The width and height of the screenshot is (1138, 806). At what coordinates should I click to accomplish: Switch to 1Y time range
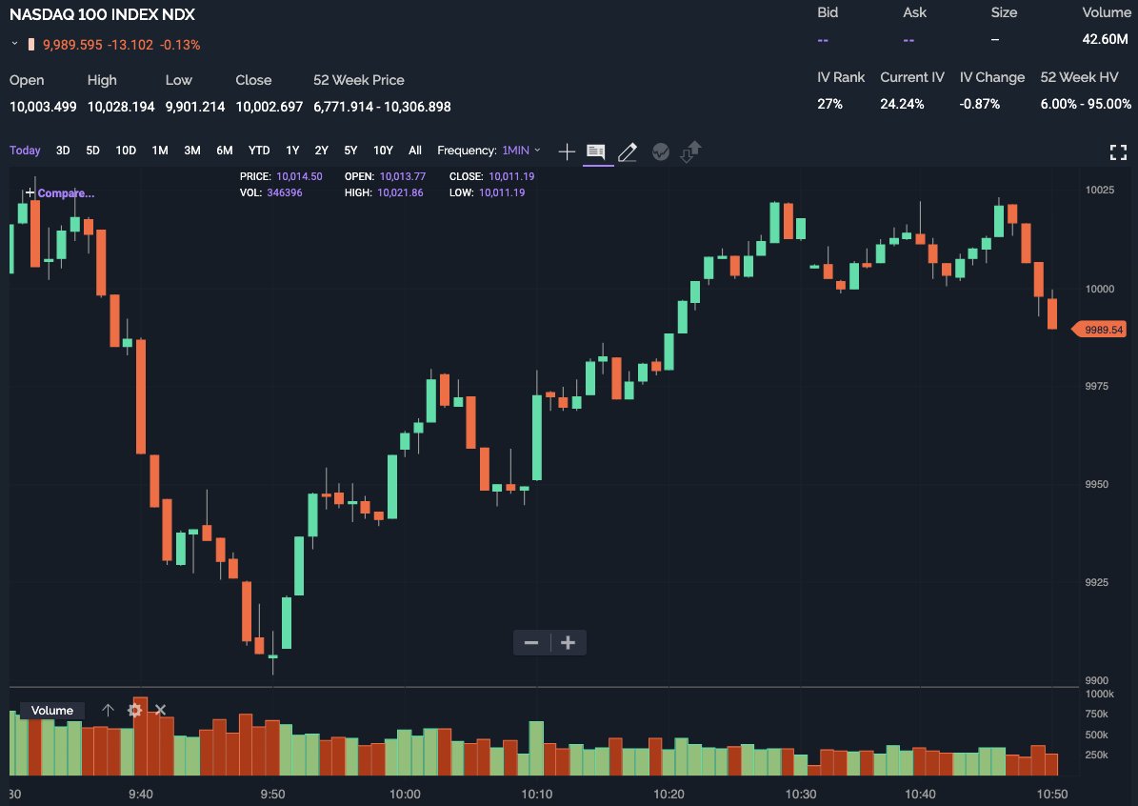(292, 151)
